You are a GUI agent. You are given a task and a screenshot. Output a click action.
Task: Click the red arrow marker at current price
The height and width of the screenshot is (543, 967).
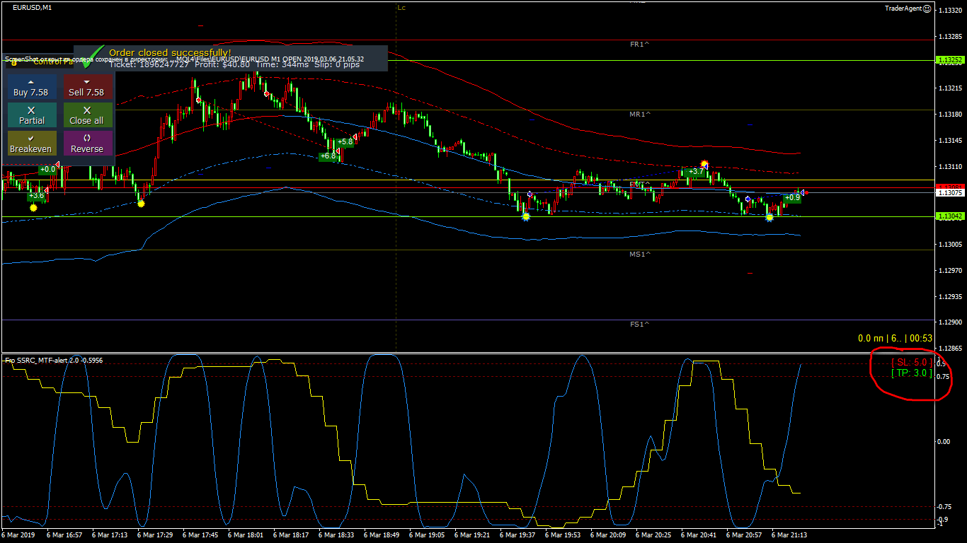click(805, 192)
